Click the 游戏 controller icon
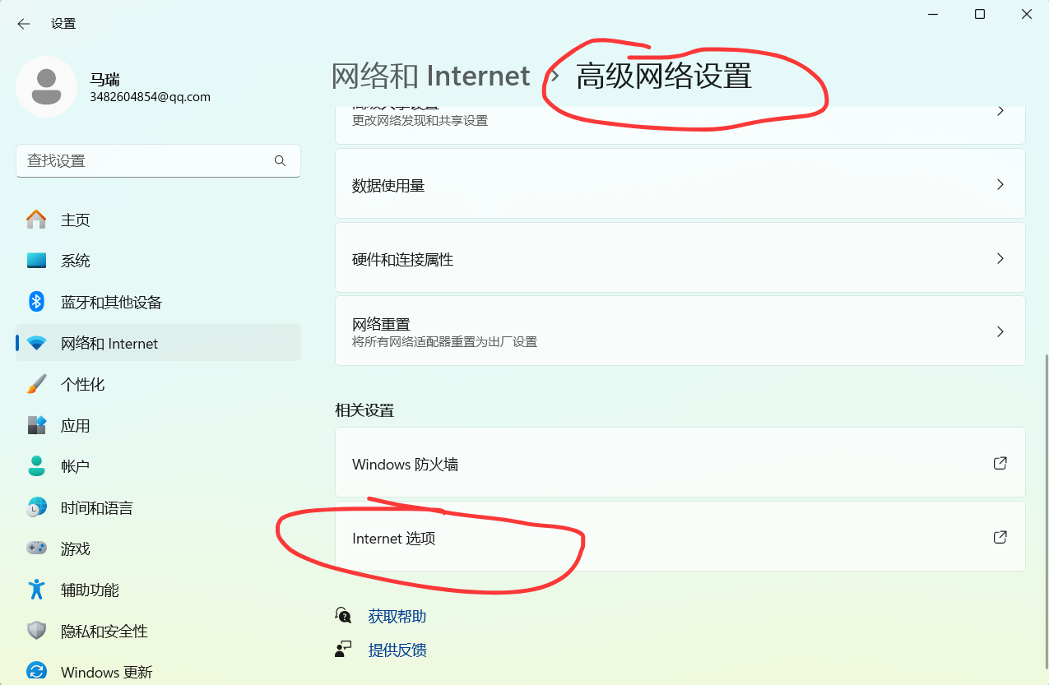The image size is (1049, 685). (36, 548)
